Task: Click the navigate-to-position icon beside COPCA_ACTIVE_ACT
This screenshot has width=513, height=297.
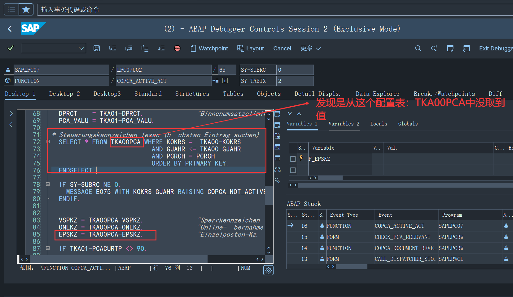Action: point(216,81)
